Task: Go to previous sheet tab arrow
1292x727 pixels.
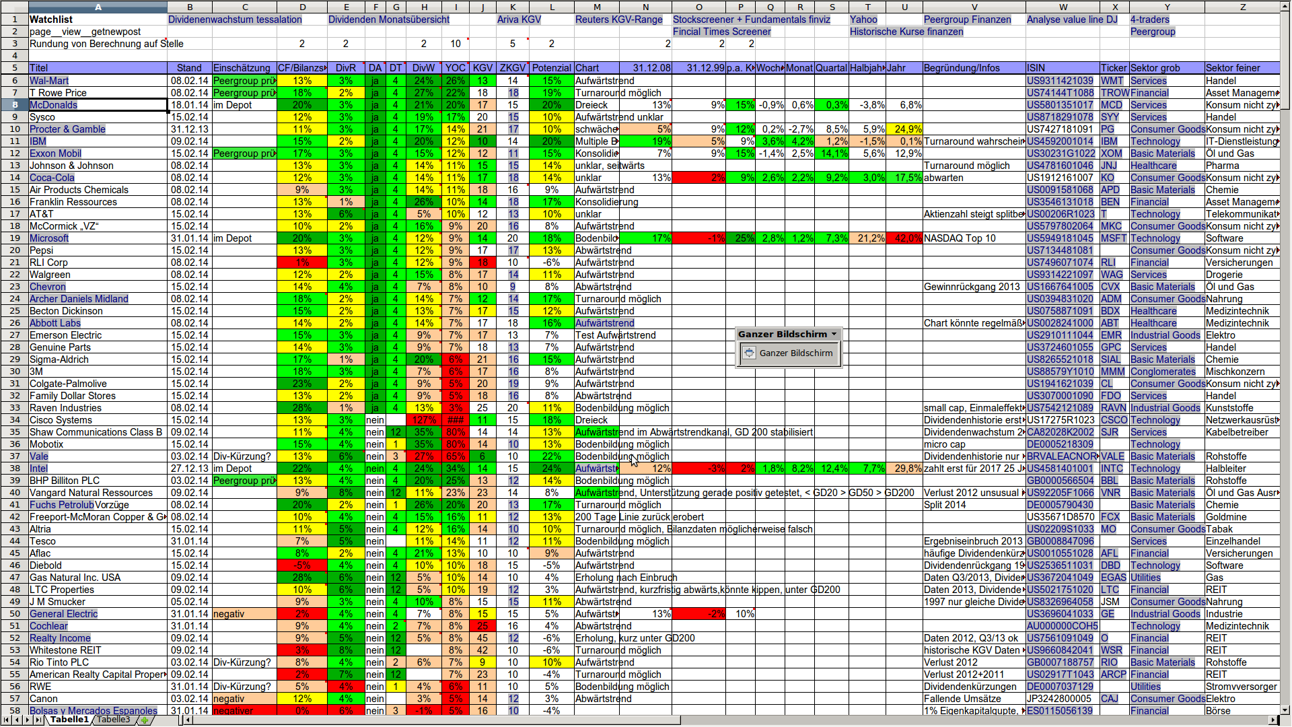Action: tap(17, 720)
